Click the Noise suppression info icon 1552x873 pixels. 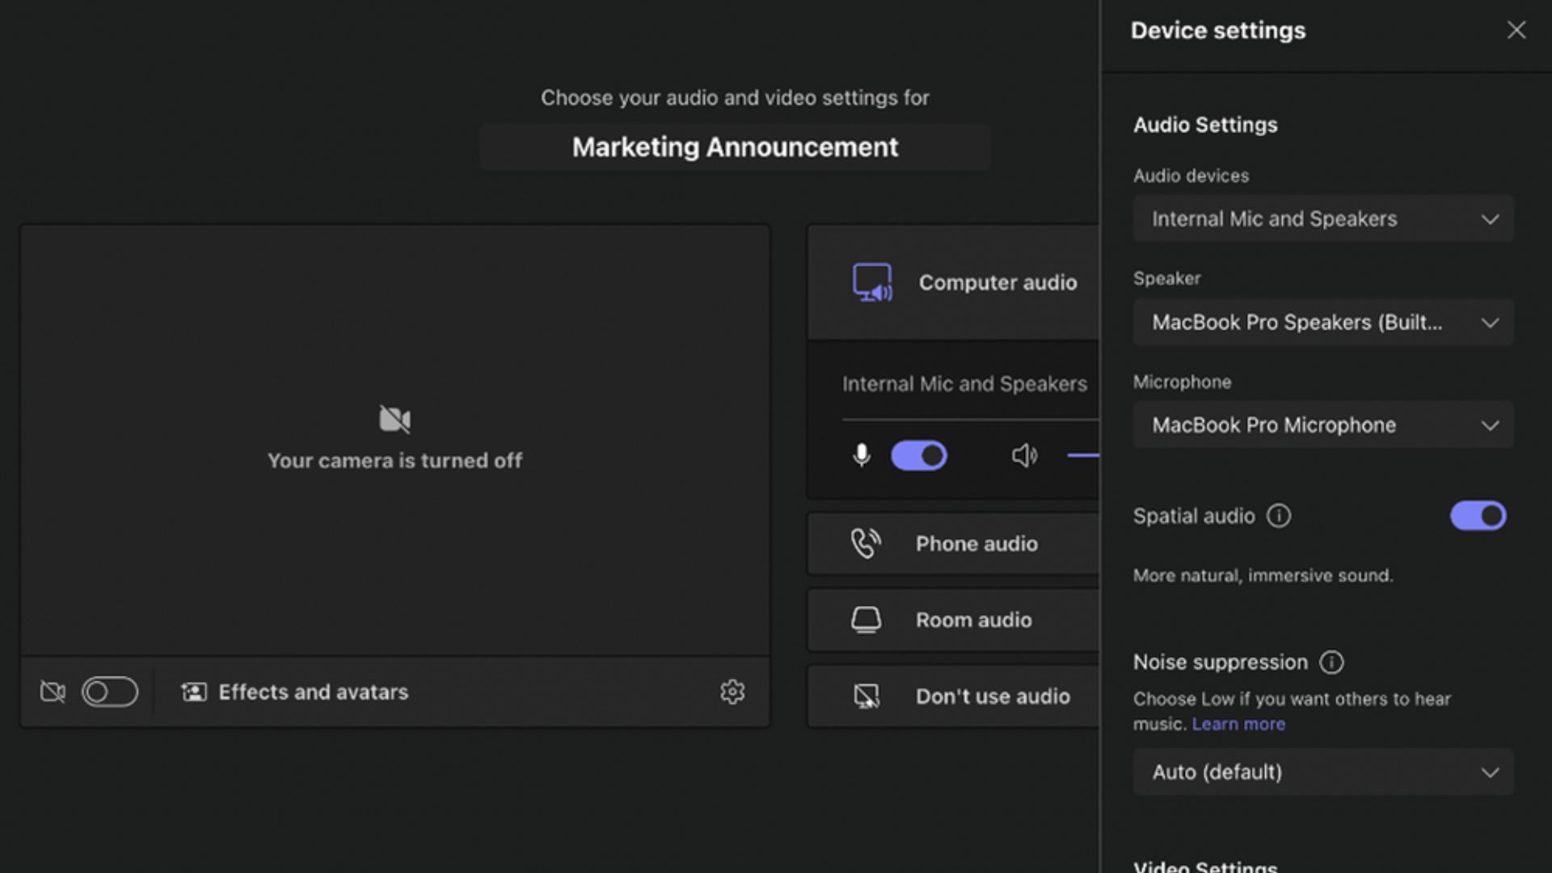(x=1331, y=662)
